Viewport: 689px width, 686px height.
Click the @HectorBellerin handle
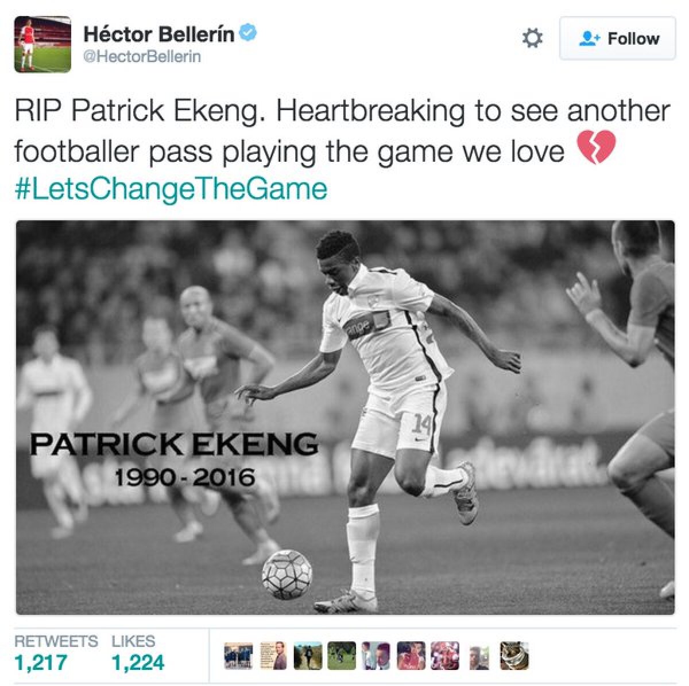142,57
